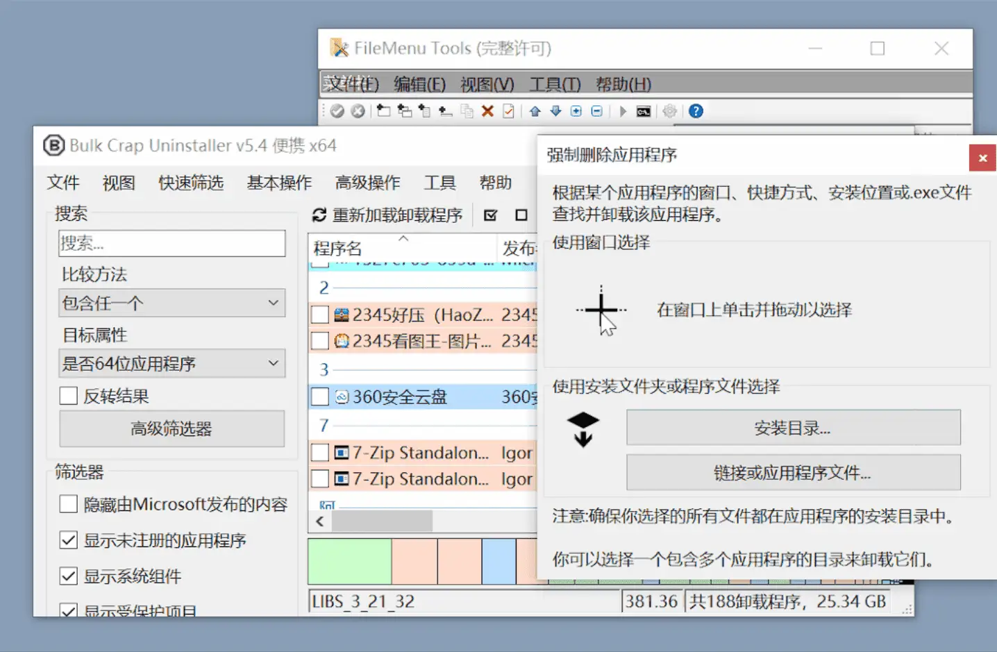Click the copy icon in FileMenu Tools toolbar
997x652 pixels.
click(x=467, y=111)
